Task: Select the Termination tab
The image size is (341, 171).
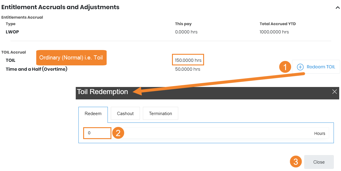Action: click(x=160, y=114)
